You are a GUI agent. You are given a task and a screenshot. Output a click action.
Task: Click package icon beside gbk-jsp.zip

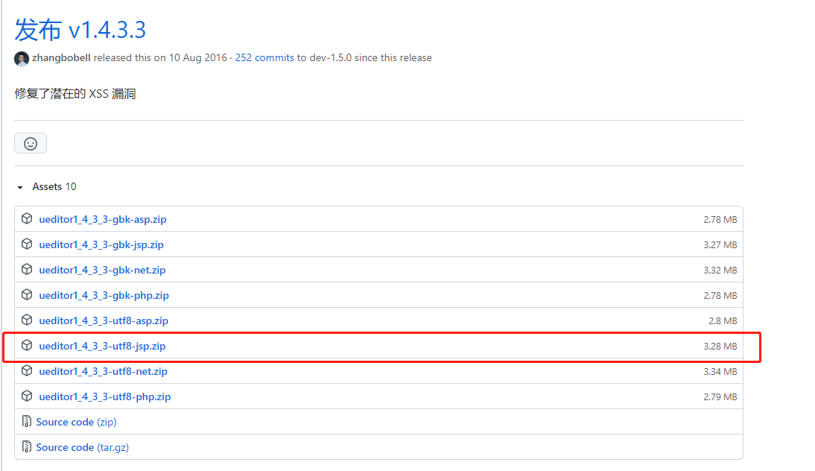(27, 244)
